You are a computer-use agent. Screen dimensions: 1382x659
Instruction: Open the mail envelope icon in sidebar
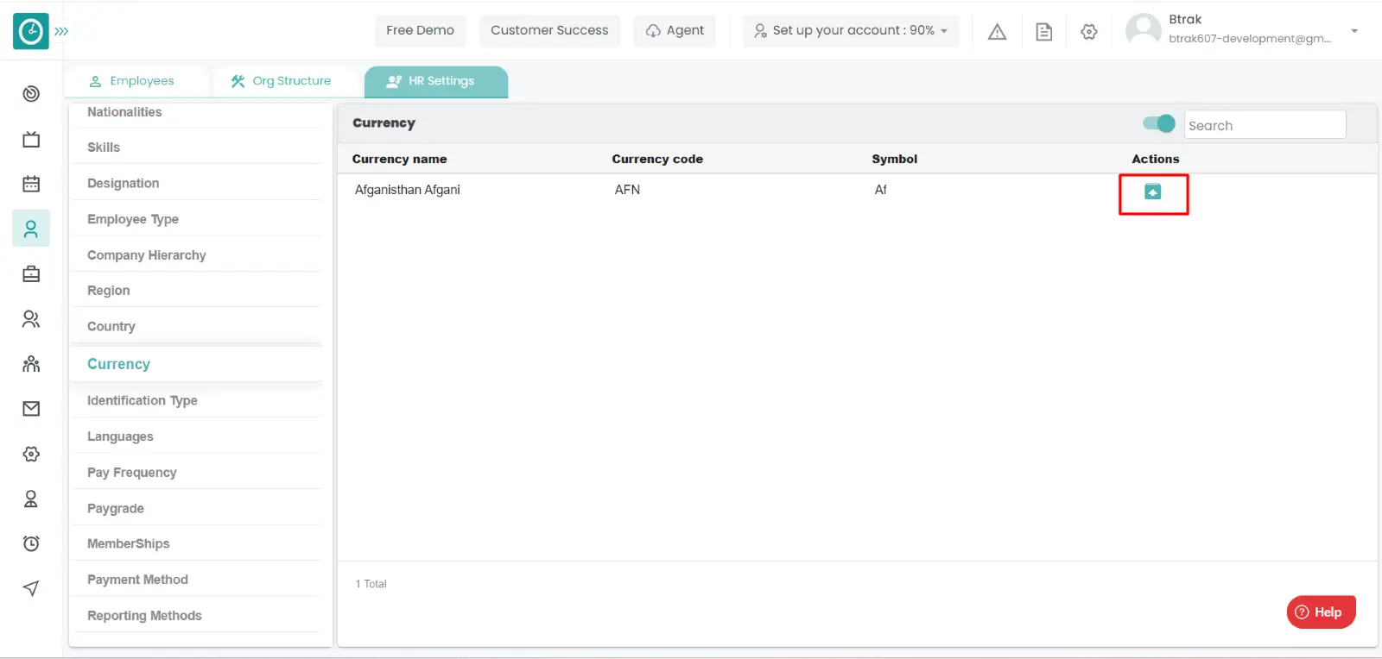click(x=31, y=409)
